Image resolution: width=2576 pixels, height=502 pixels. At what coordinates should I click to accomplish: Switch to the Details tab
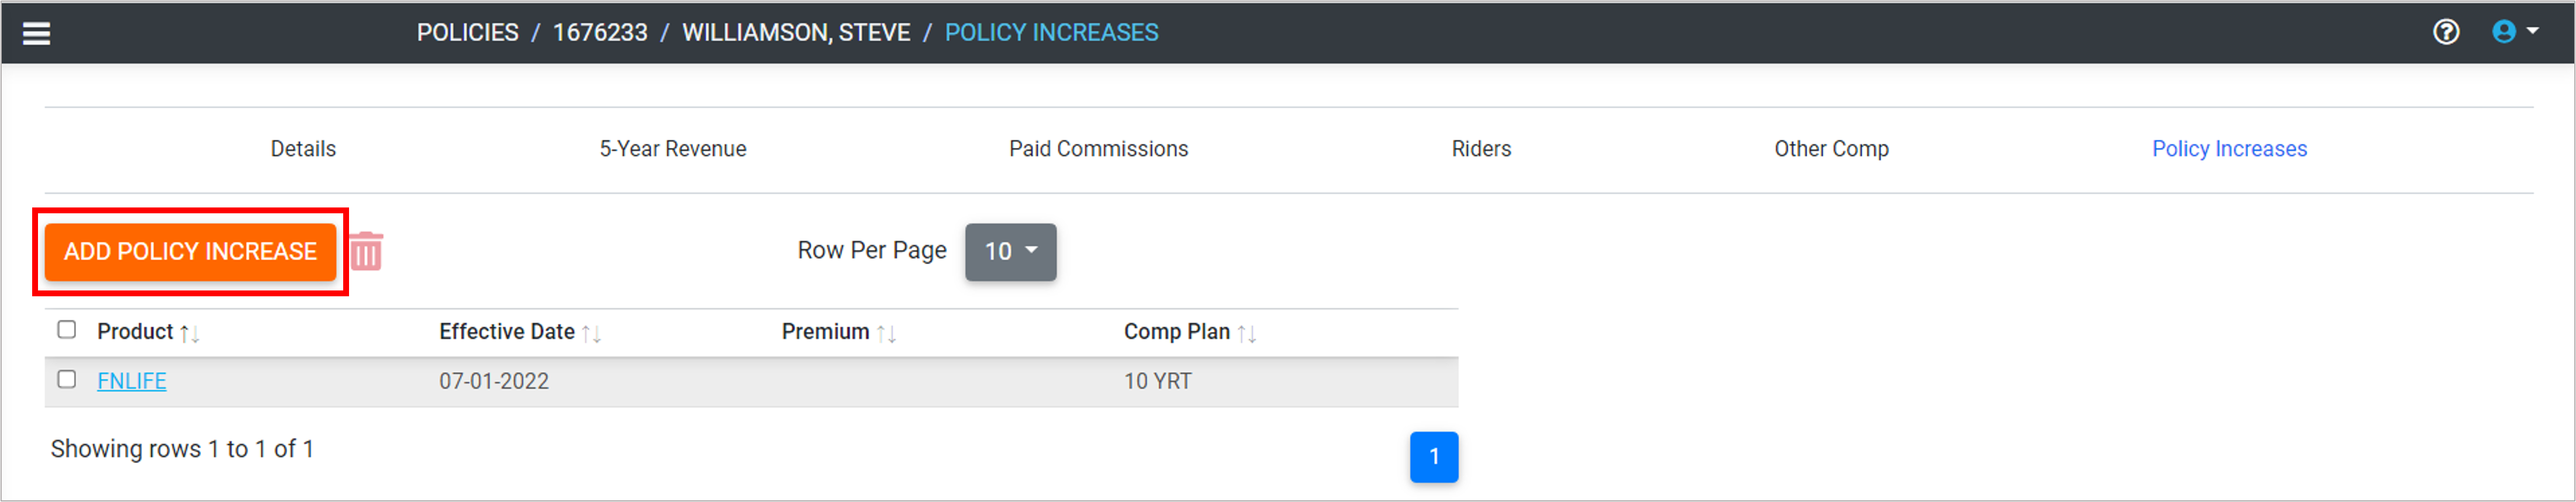(x=303, y=149)
